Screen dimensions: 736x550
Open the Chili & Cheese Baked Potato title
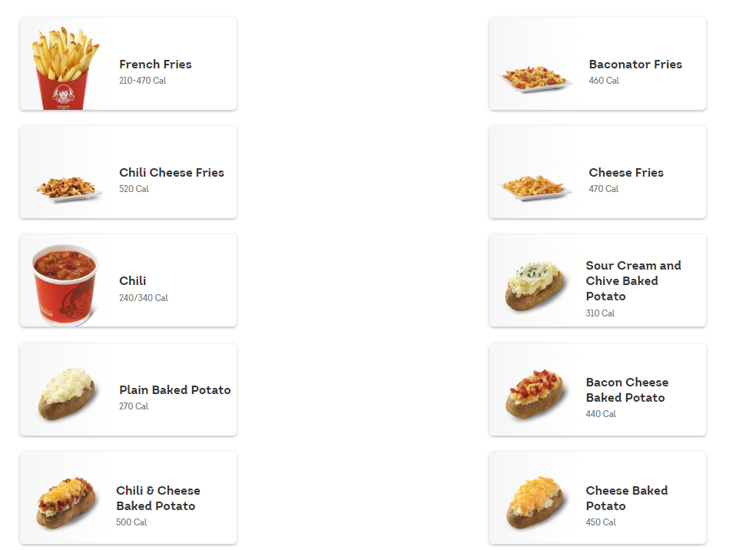click(158, 498)
